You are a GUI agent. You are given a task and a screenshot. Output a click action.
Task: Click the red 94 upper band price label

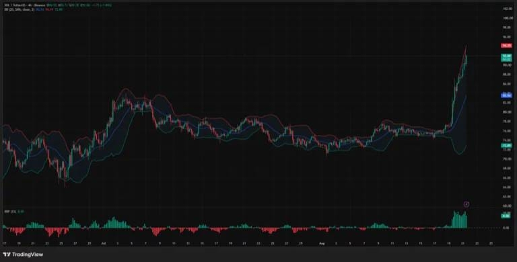point(506,46)
